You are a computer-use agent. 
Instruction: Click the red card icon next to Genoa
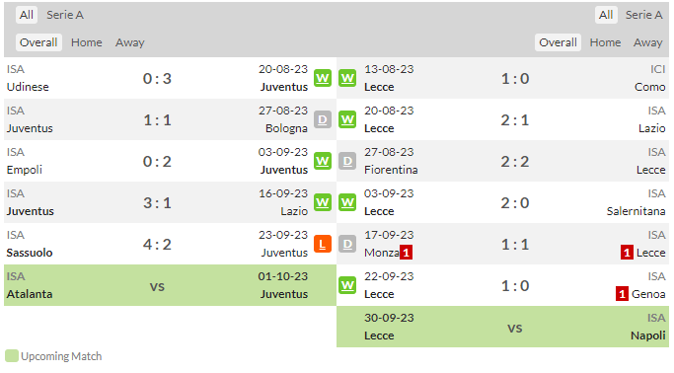tap(622, 294)
